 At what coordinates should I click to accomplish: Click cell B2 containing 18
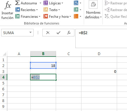43,66
